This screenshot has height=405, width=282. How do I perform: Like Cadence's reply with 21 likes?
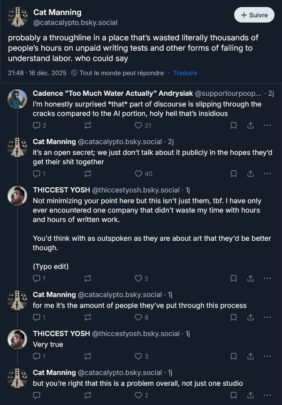138,125
